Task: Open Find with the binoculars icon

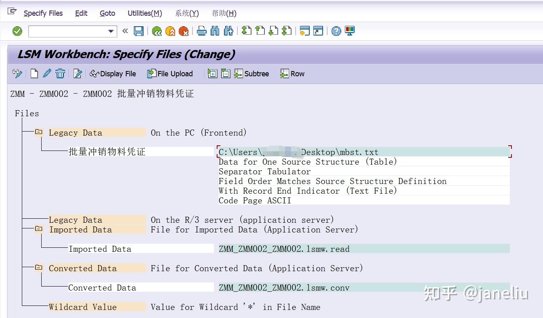Action: (216, 31)
